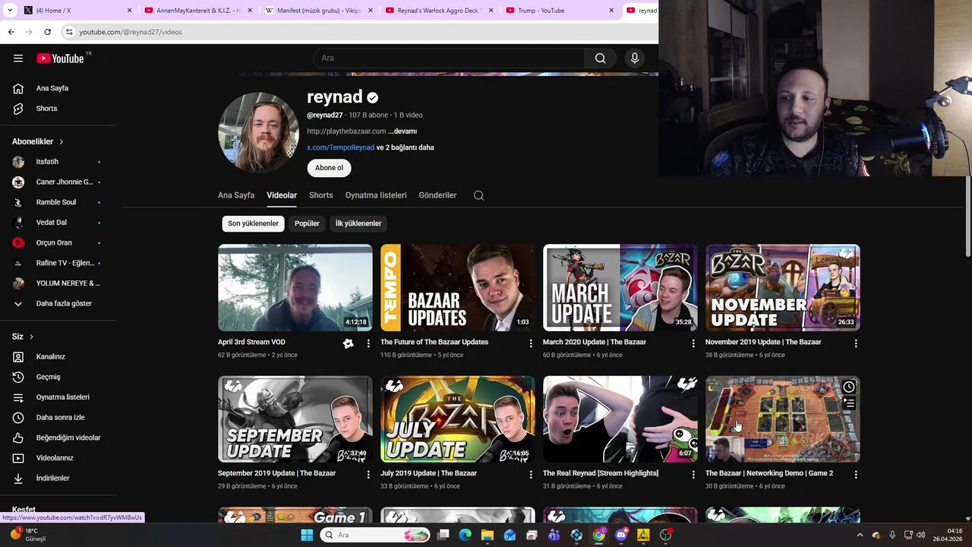Image resolution: width=972 pixels, height=547 pixels.
Task: Select the Son yüklenenler filter chip
Action: 253,223
